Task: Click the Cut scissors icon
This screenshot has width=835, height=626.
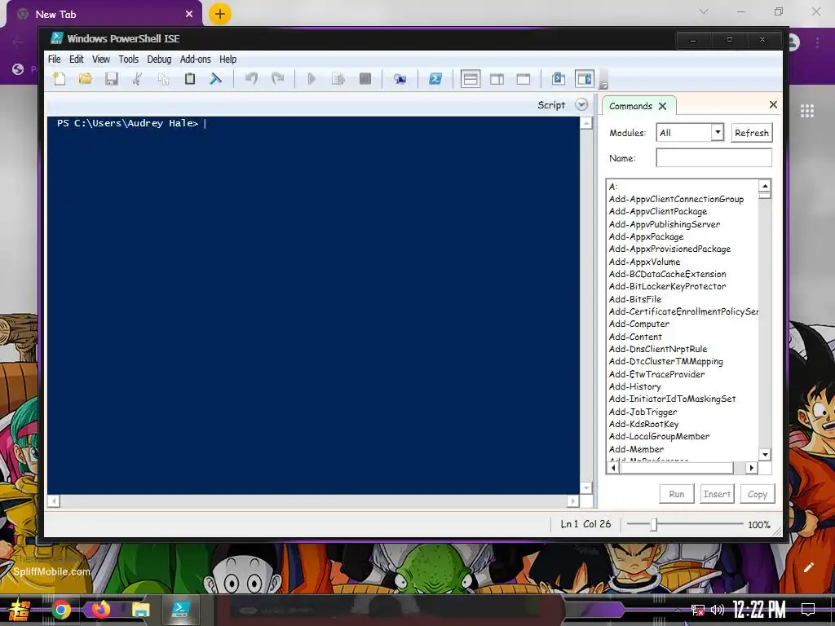Action: coord(137,79)
